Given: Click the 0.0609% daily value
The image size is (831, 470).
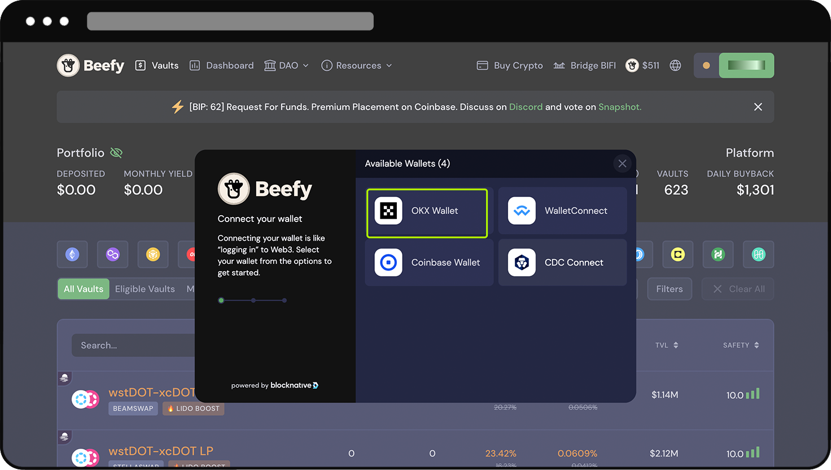Looking at the screenshot, I should coord(578,454).
